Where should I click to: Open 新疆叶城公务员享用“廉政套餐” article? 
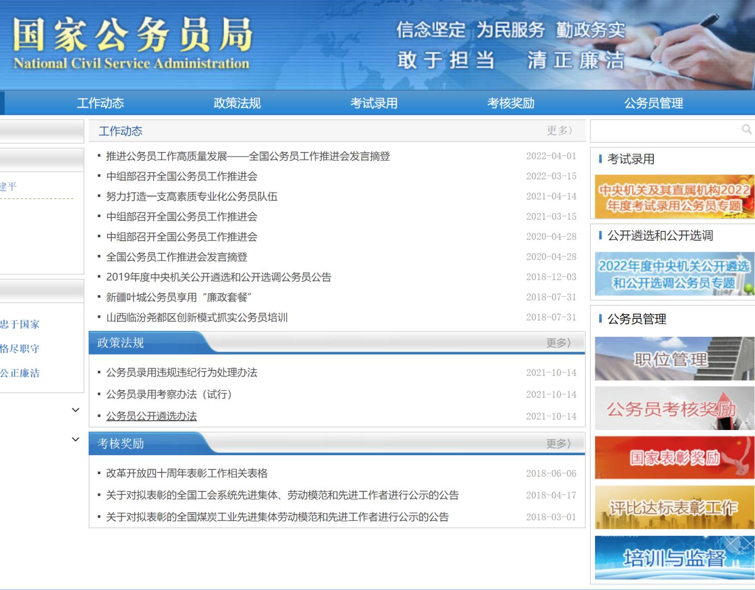click(x=179, y=297)
